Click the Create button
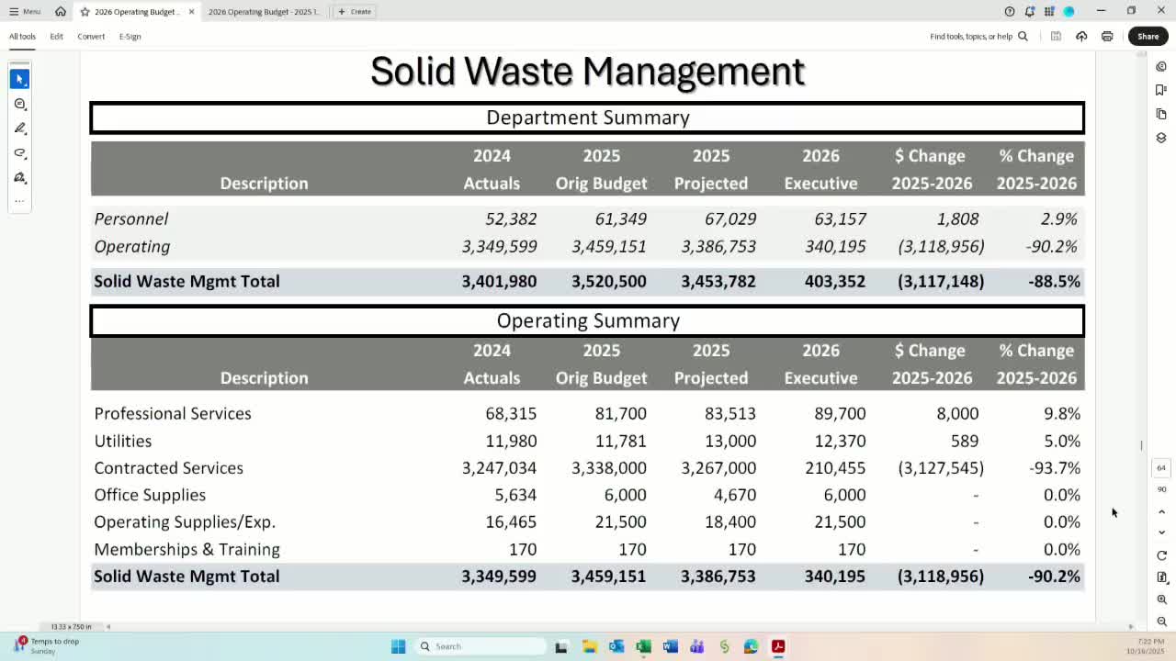Image resolution: width=1176 pixels, height=661 pixels. point(355,12)
